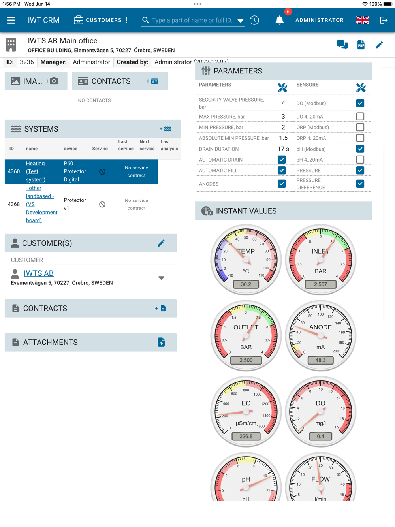The image size is (395, 527).
Task: Toggle the AUTOMATIC FILL checkbox
Action: tap(282, 170)
